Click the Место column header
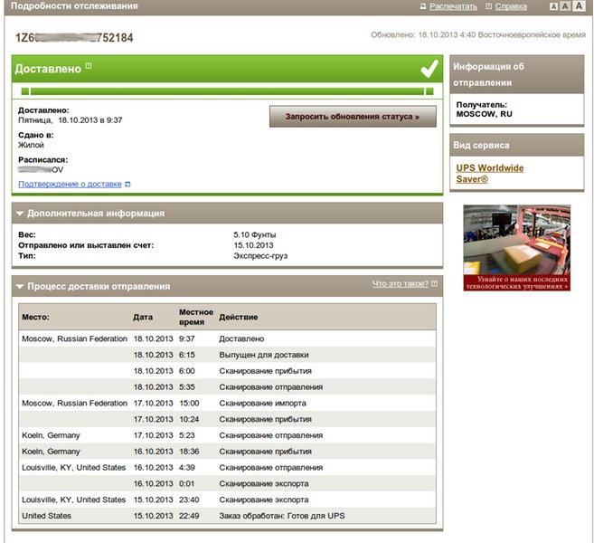The width and height of the screenshot is (594, 543). pyautogui.click(x=35, y=317)
